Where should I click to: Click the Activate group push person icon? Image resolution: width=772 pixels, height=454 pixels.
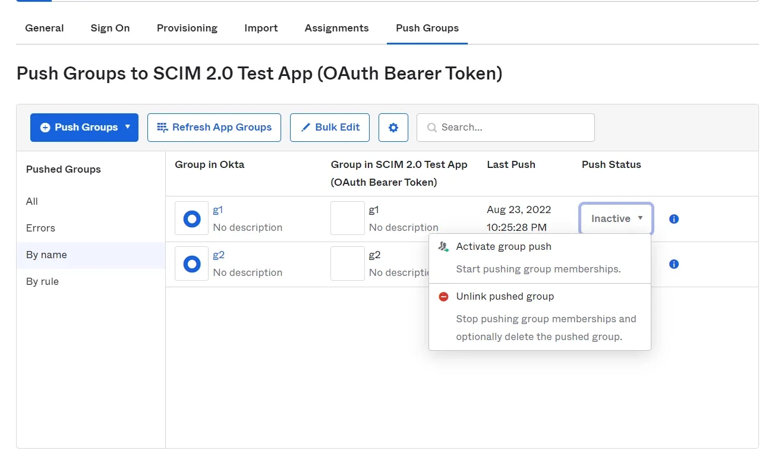(x=443, y=247)
